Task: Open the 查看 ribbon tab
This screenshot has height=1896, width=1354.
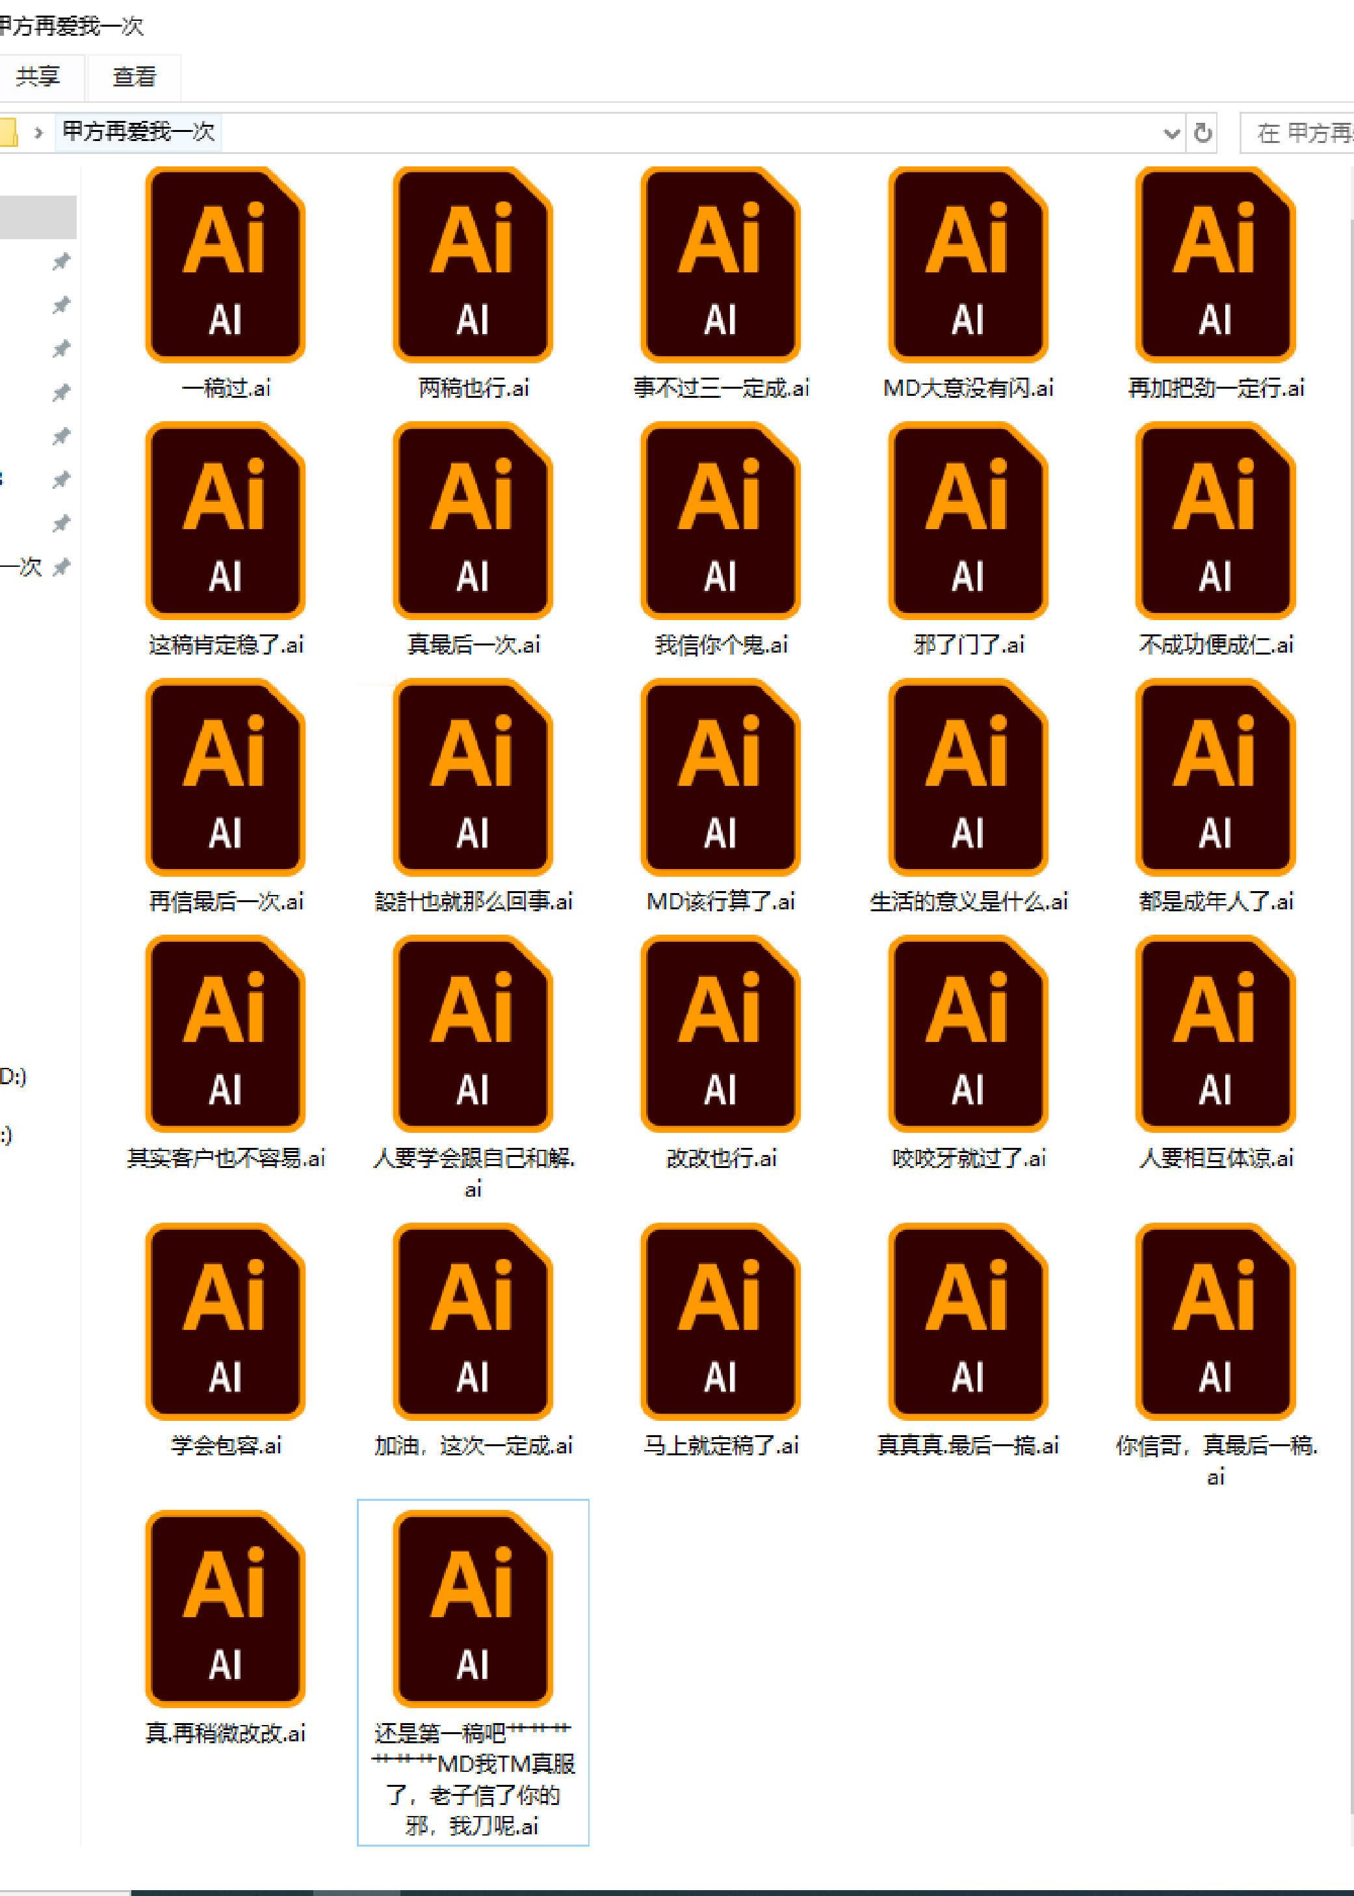Action: pyautogui.click(x=135, y=77)
